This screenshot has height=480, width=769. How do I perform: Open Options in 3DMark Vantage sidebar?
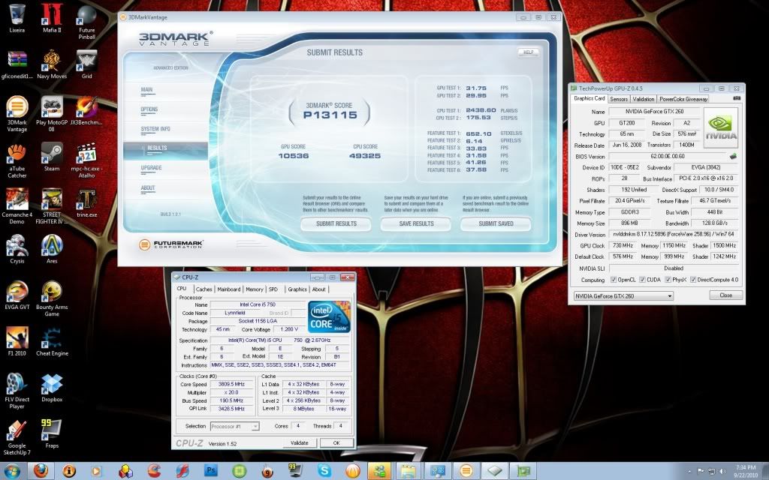click(149, 109)
